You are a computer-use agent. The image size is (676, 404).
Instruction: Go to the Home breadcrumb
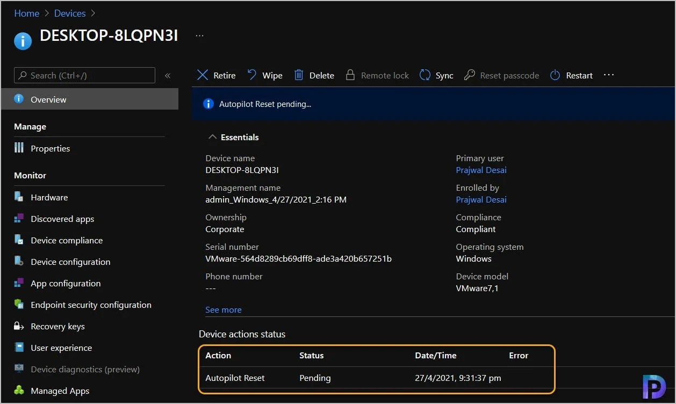pos(26,13)
